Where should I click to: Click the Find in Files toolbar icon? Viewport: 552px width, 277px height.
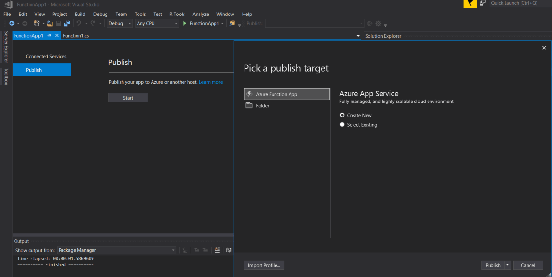pyautogui.click(x=232, y=23)
